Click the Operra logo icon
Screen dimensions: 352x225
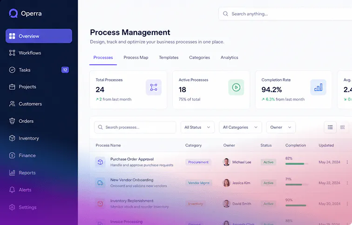[13, 13]
